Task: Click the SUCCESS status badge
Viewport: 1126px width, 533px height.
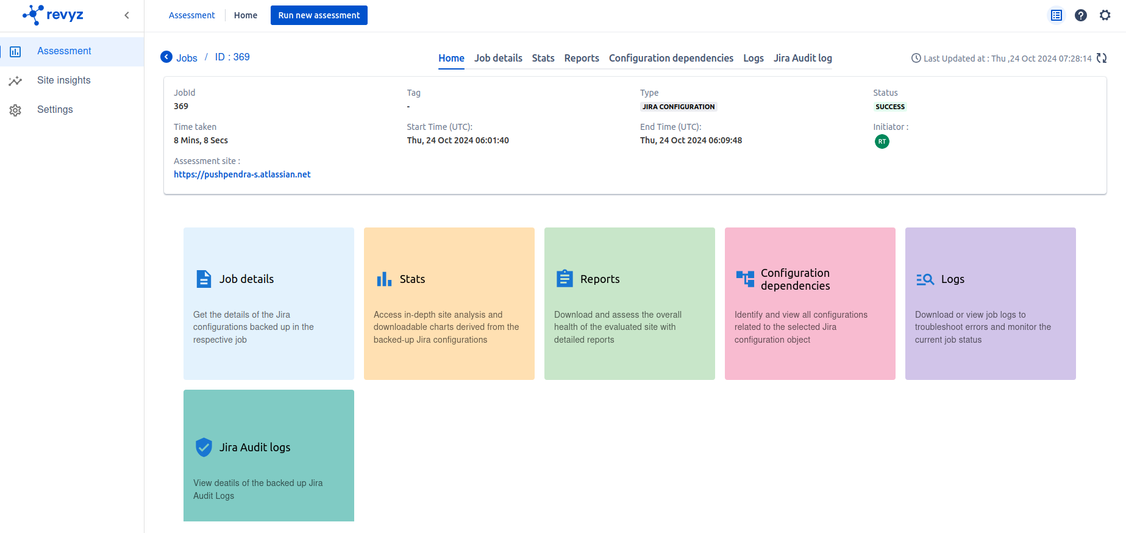Action: pos(890,107)
